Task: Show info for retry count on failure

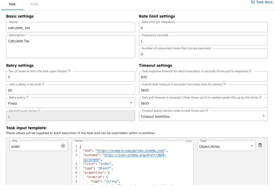Action: (x=69, y=71)
